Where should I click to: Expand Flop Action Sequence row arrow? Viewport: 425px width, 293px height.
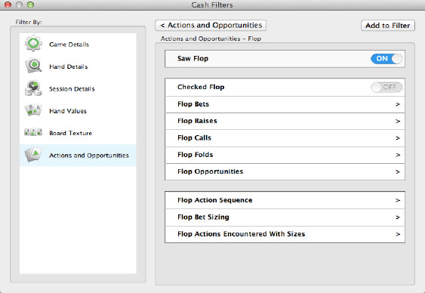point(398,201)
